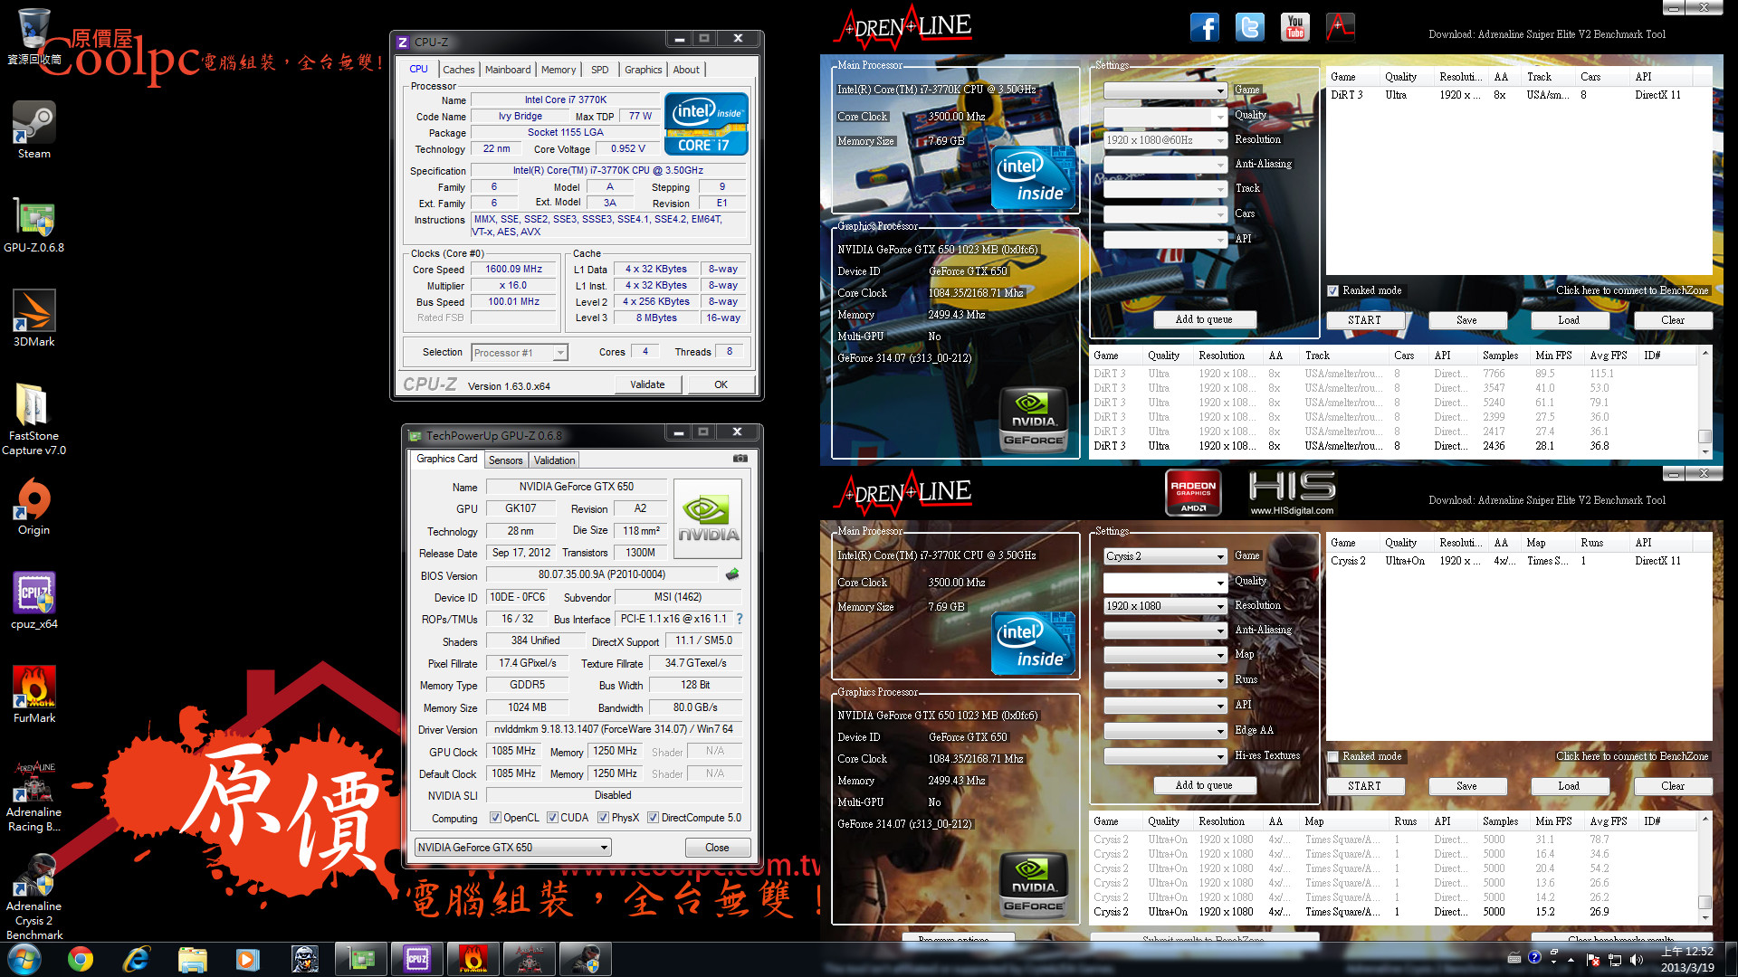Click Save button in the racing benchmark
The width and height of the screenshot is (1738, 977).
[1466, 320]
